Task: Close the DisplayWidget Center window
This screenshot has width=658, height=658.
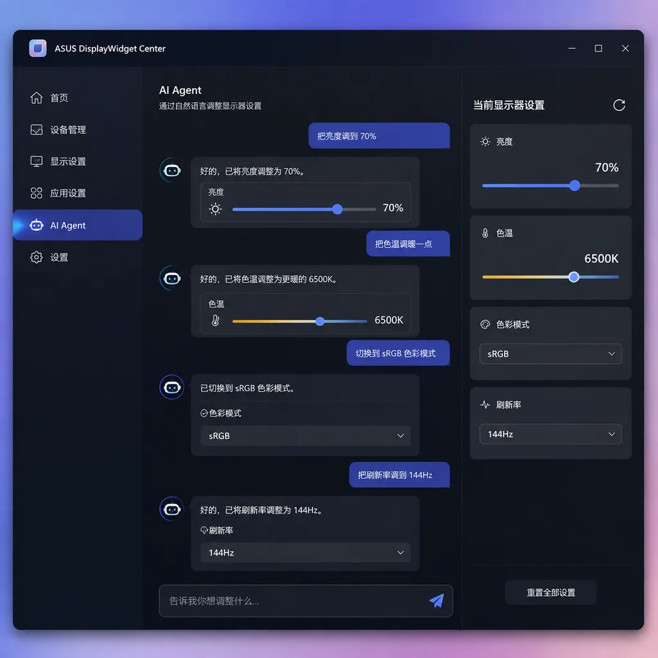Action: coord(625,48)
